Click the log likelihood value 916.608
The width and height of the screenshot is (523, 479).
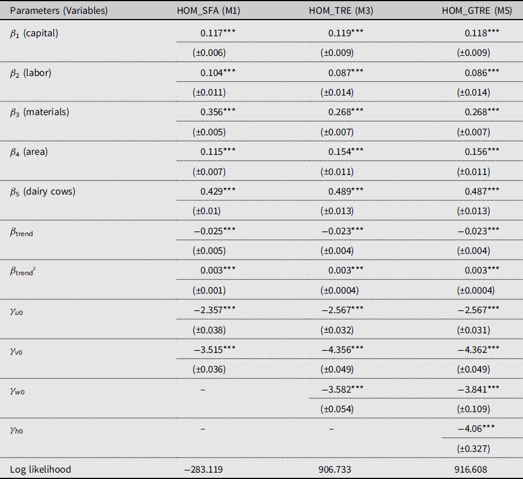coord(474,469)
